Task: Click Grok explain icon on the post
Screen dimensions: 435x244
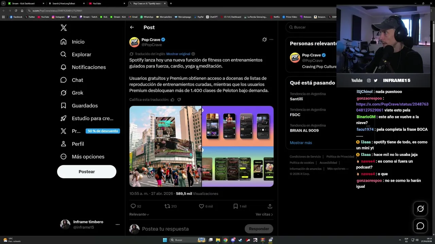Action: (x=264, y=40)
